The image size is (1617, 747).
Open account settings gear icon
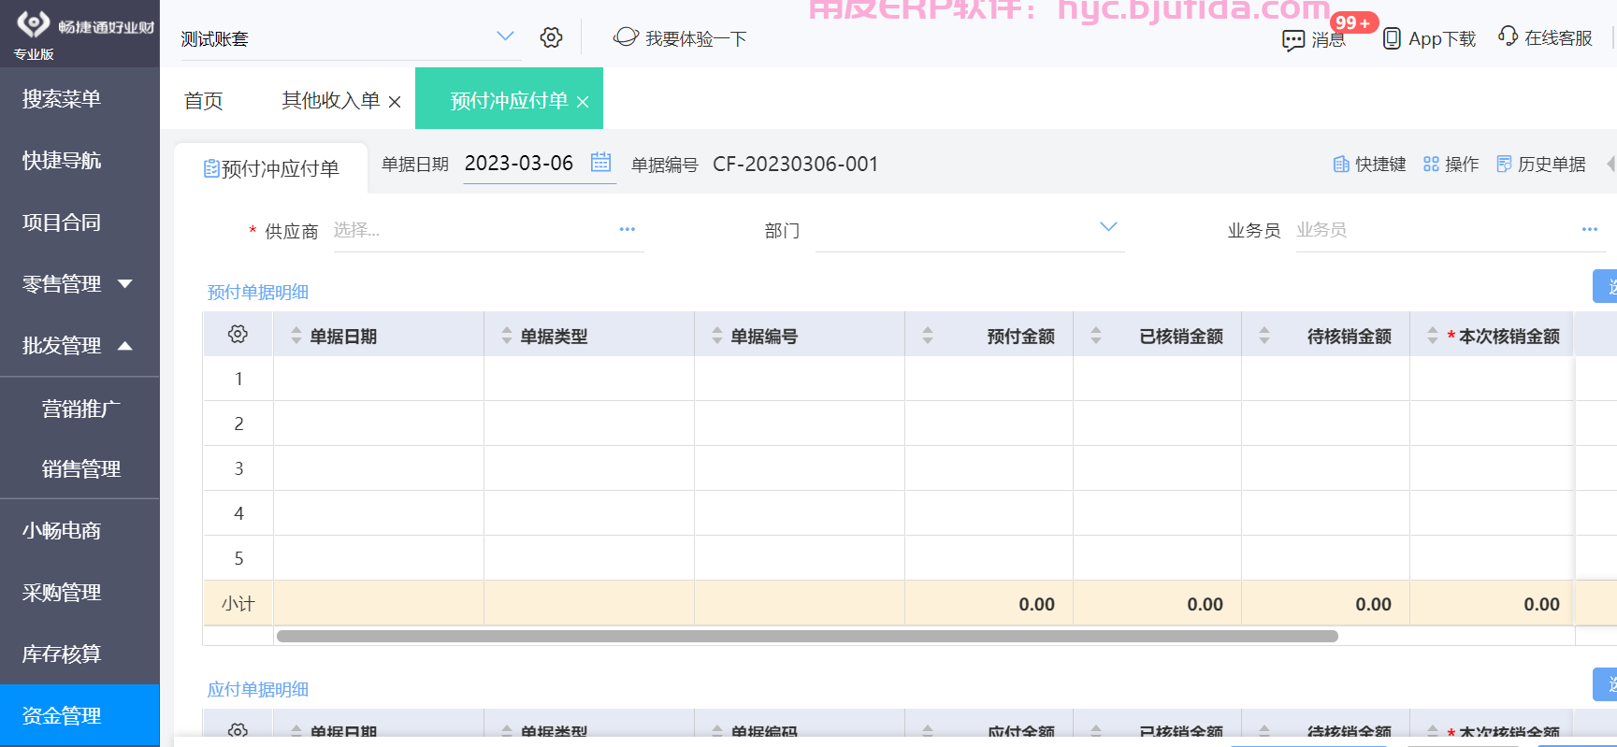(x=551, y=37)
